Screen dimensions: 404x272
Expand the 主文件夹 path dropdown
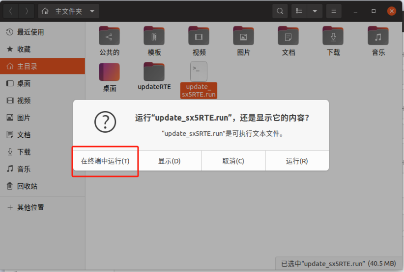(x=92, y=11)
